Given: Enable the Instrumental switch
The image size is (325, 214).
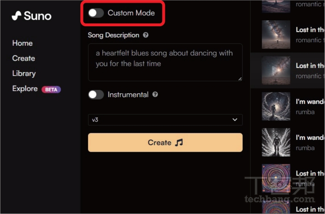Looking at the screenshot, I should (x=96, y=95).
